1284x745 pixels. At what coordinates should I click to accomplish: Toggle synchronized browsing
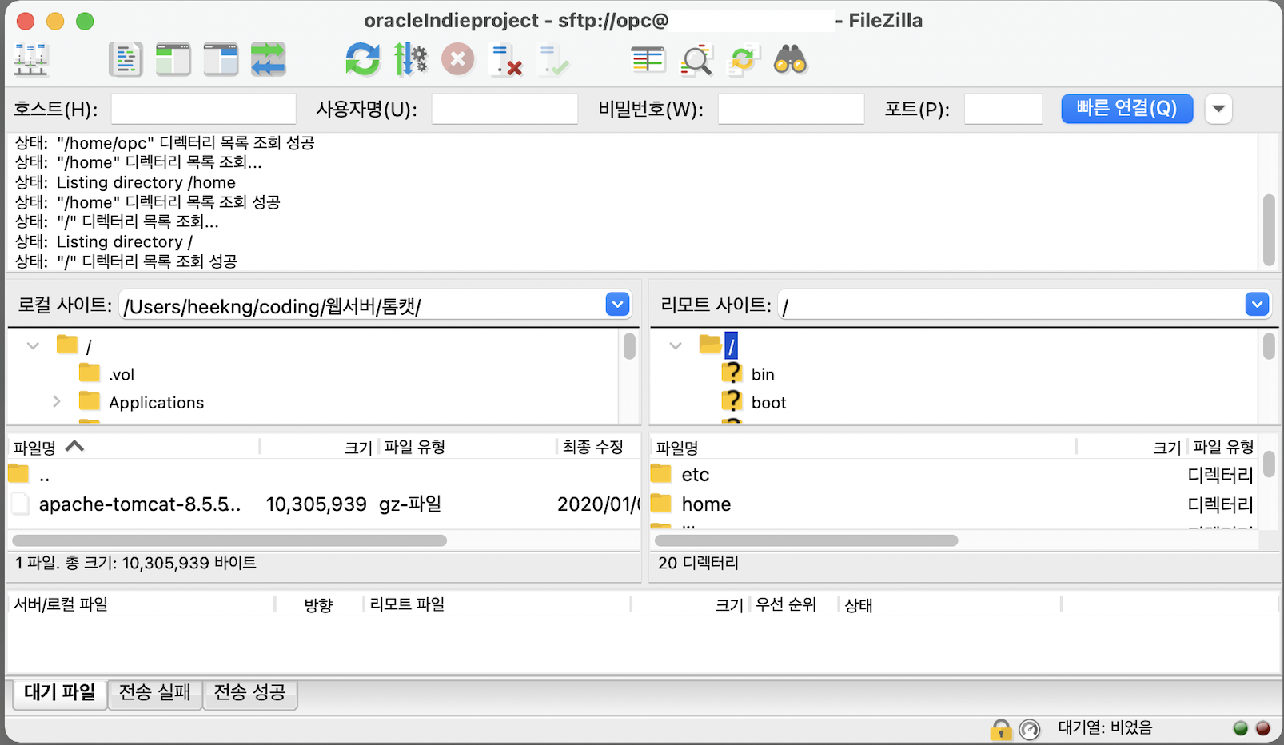[744, 60]
